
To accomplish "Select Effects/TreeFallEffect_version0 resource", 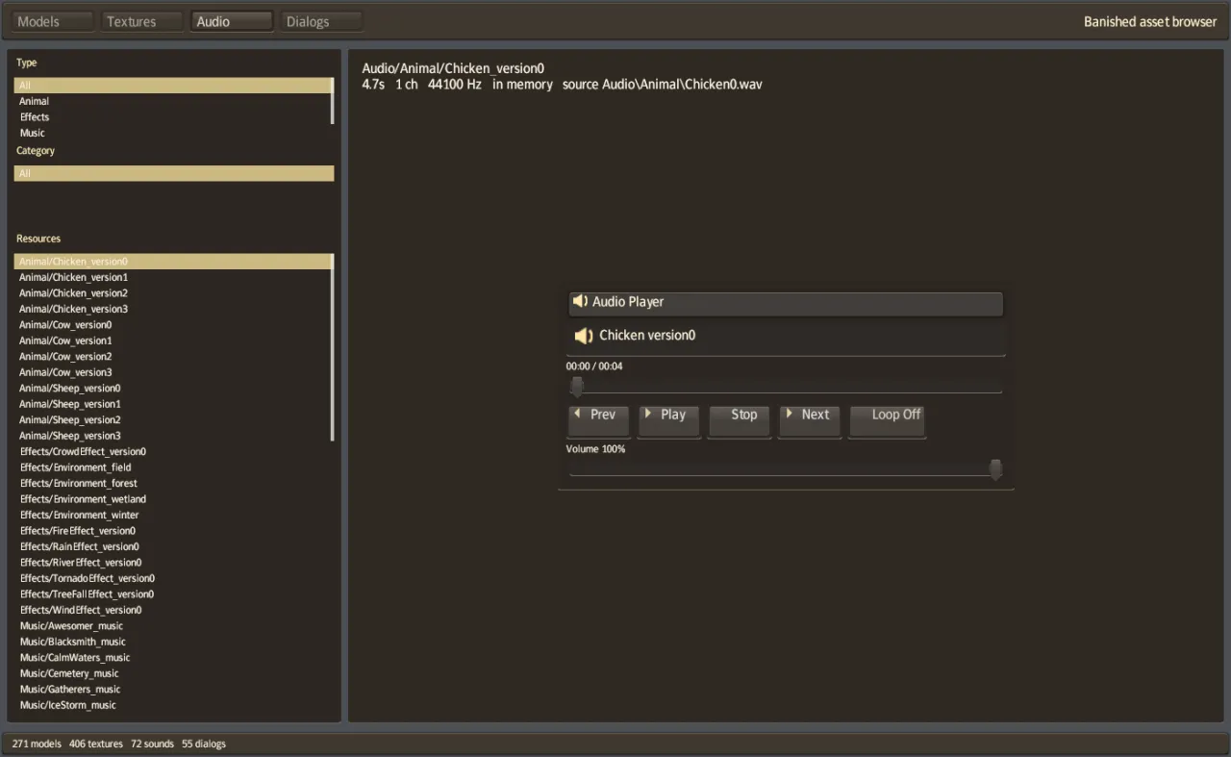I will pyautogui.click(x=173, y=594).
